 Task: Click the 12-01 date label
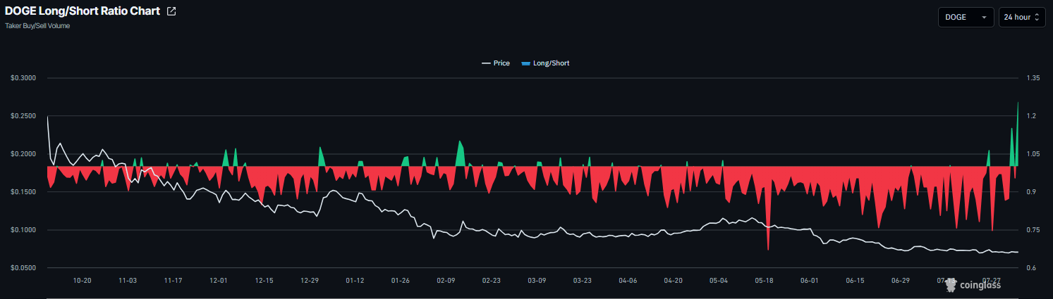pyautogui.click(x=219, y=280)
